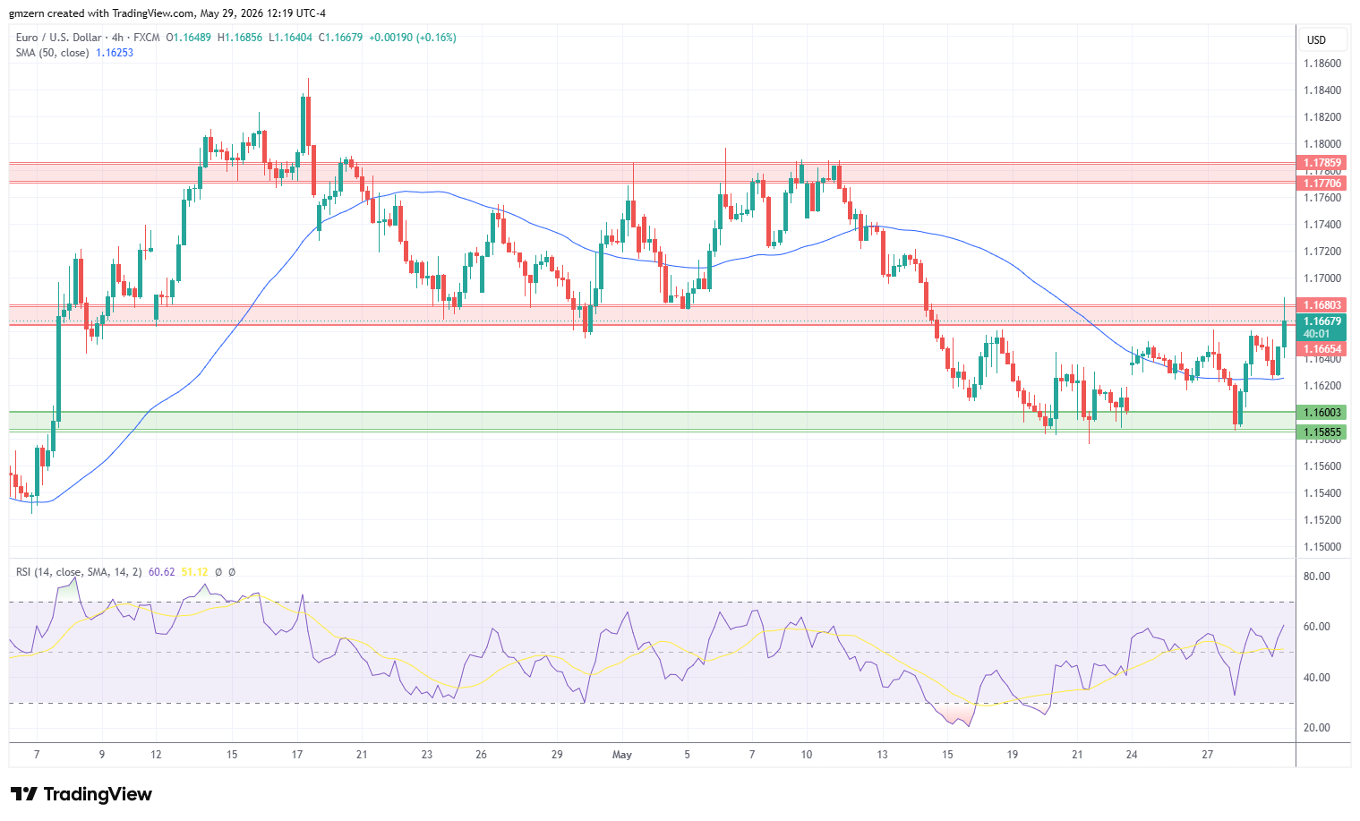Screen dimensions: 1360x821
Task: Click the gmzern created with TradingView.com header
Action: pyautogui.click(x=167, y=13)
